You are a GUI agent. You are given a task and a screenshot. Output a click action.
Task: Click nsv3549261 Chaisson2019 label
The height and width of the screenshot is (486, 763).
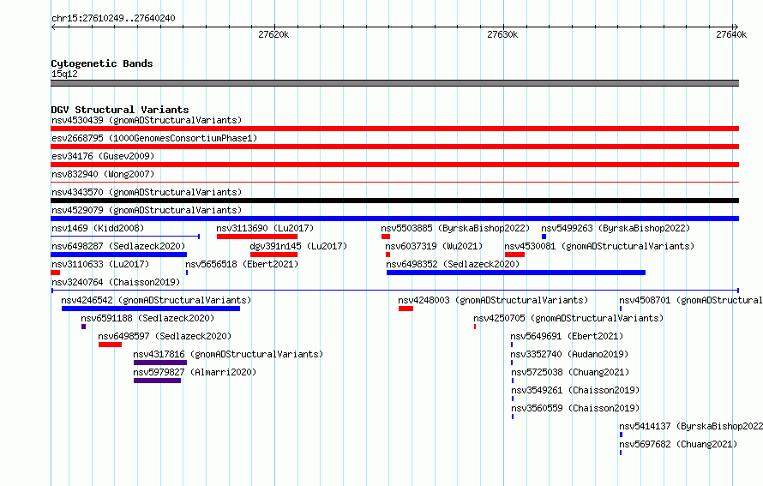tap(575, 390)
